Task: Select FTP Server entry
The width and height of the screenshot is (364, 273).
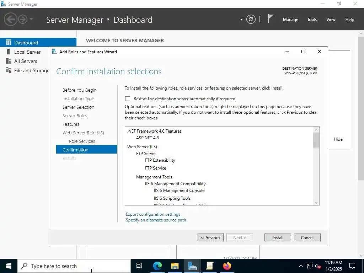Action: (x=146, y=154)
